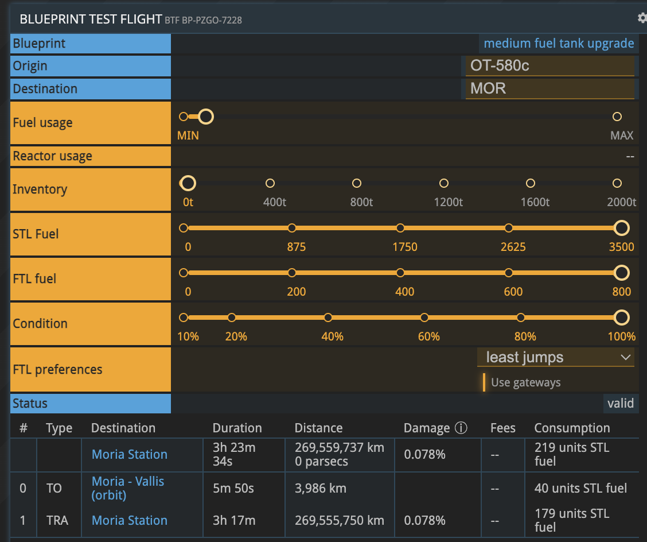Viewport: 647px width, 542px height.
Task: Set Inventory slider to 400t
Action: point(270,183)
